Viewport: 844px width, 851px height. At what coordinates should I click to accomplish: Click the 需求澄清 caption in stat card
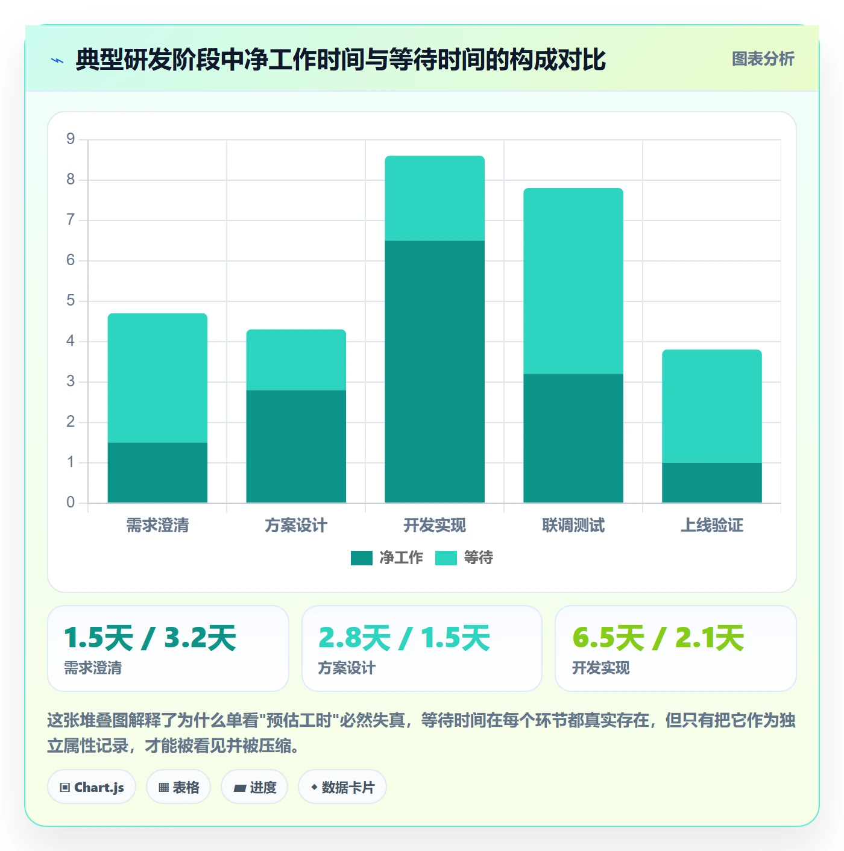point(93,668)
